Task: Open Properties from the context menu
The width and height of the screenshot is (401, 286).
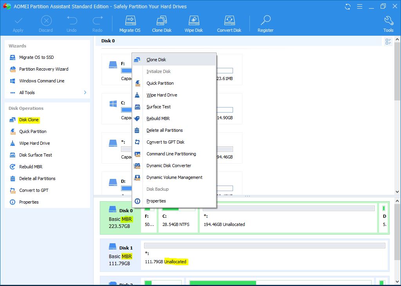Action: [156, 201]
